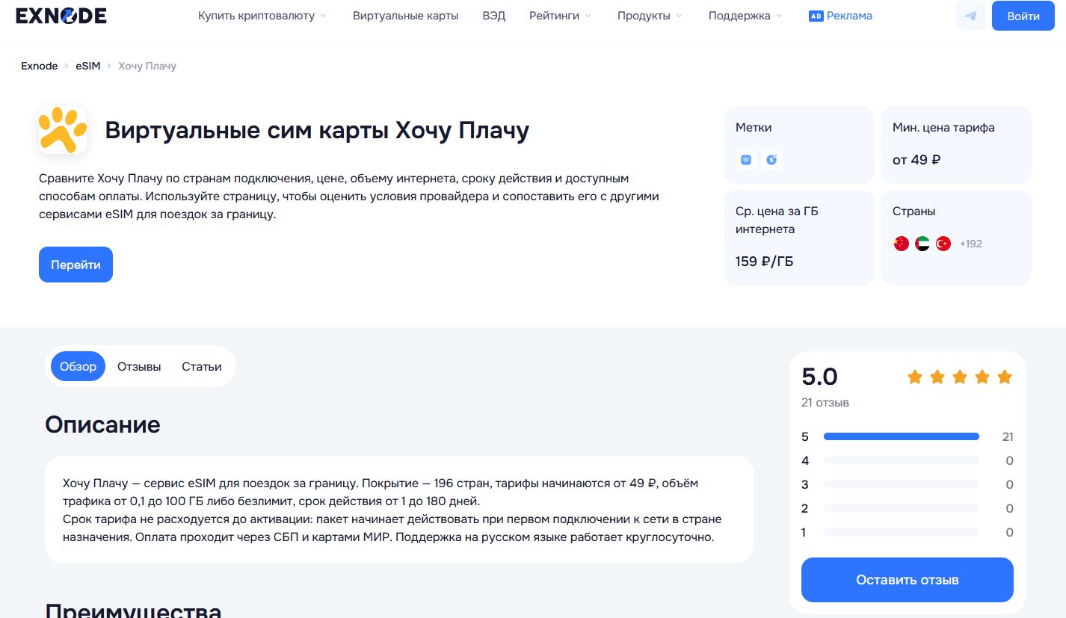Open the Реклама link

(849, 16)
